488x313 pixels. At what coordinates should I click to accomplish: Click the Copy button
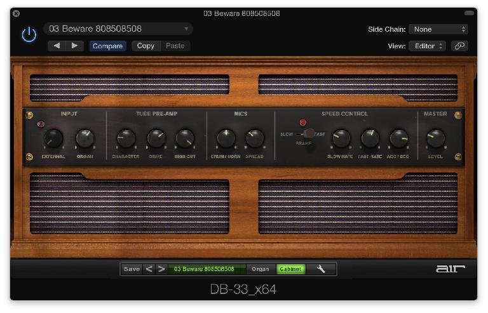tap(146, 46)
